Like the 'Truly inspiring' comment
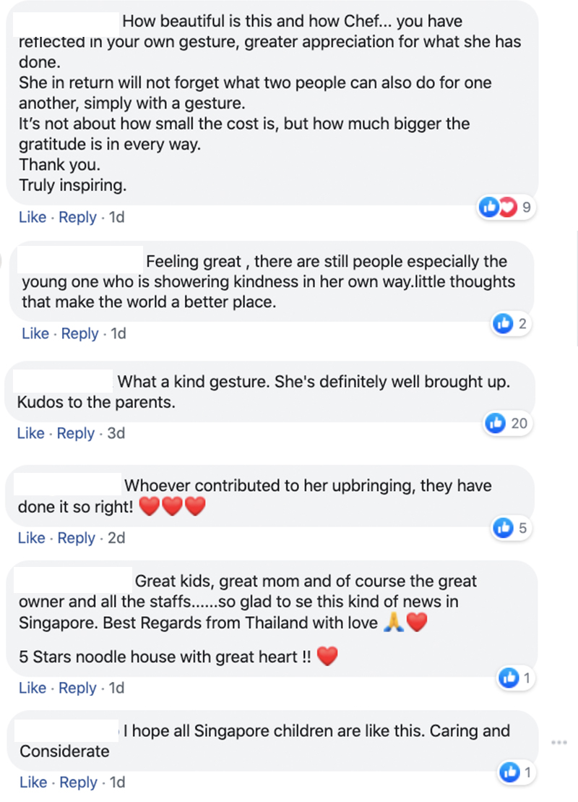Screen dimensions: 578x802 [x=33, y=217]
